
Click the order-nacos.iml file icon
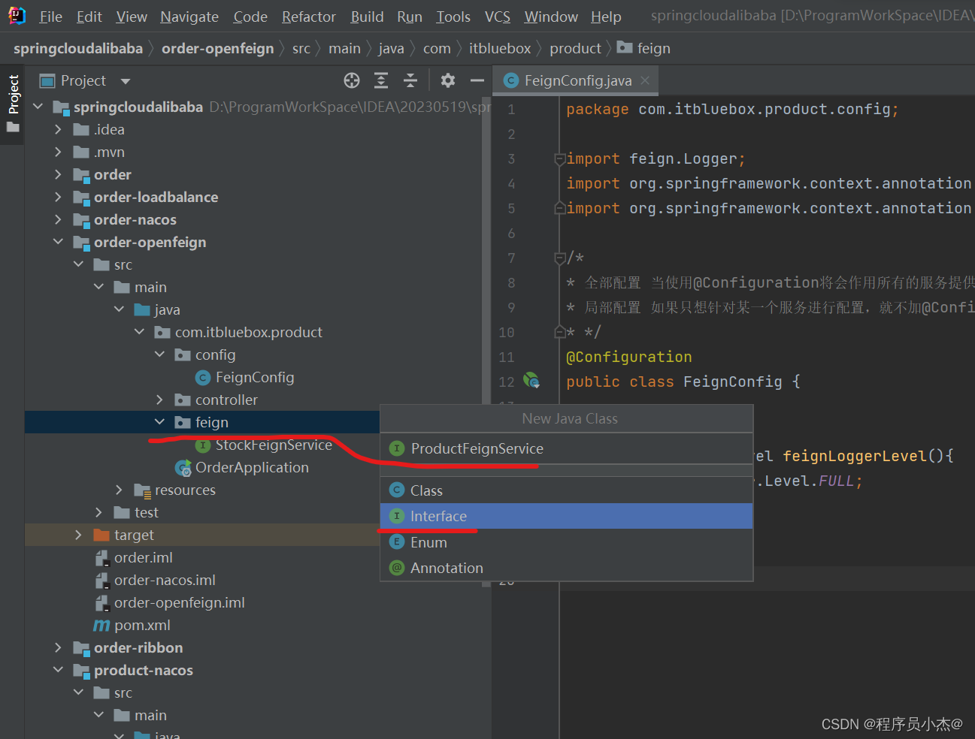pyautogui.click(x=102, y=581)
